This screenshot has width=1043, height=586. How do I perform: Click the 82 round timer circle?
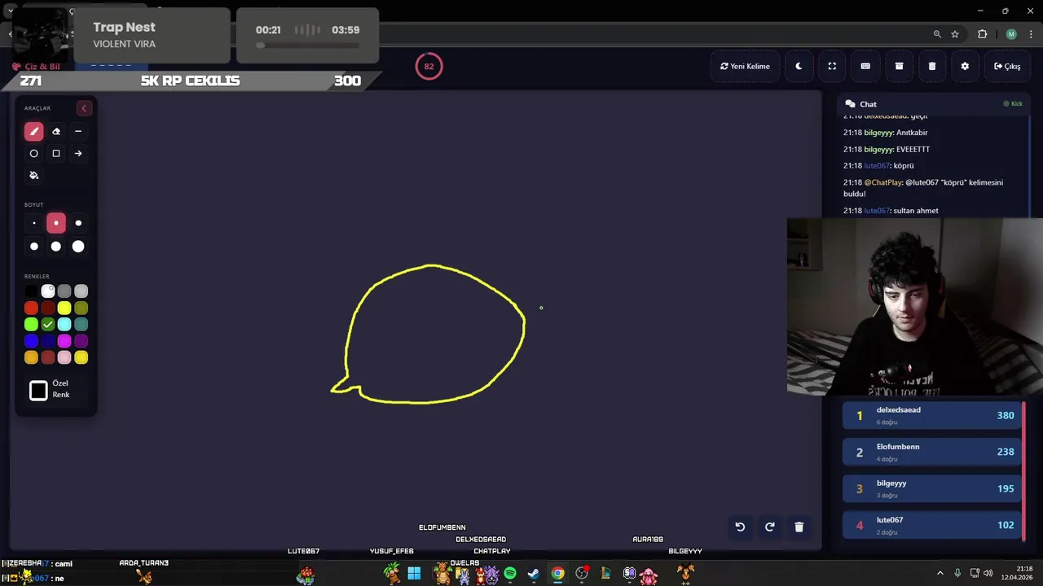[x=429, y=66]
